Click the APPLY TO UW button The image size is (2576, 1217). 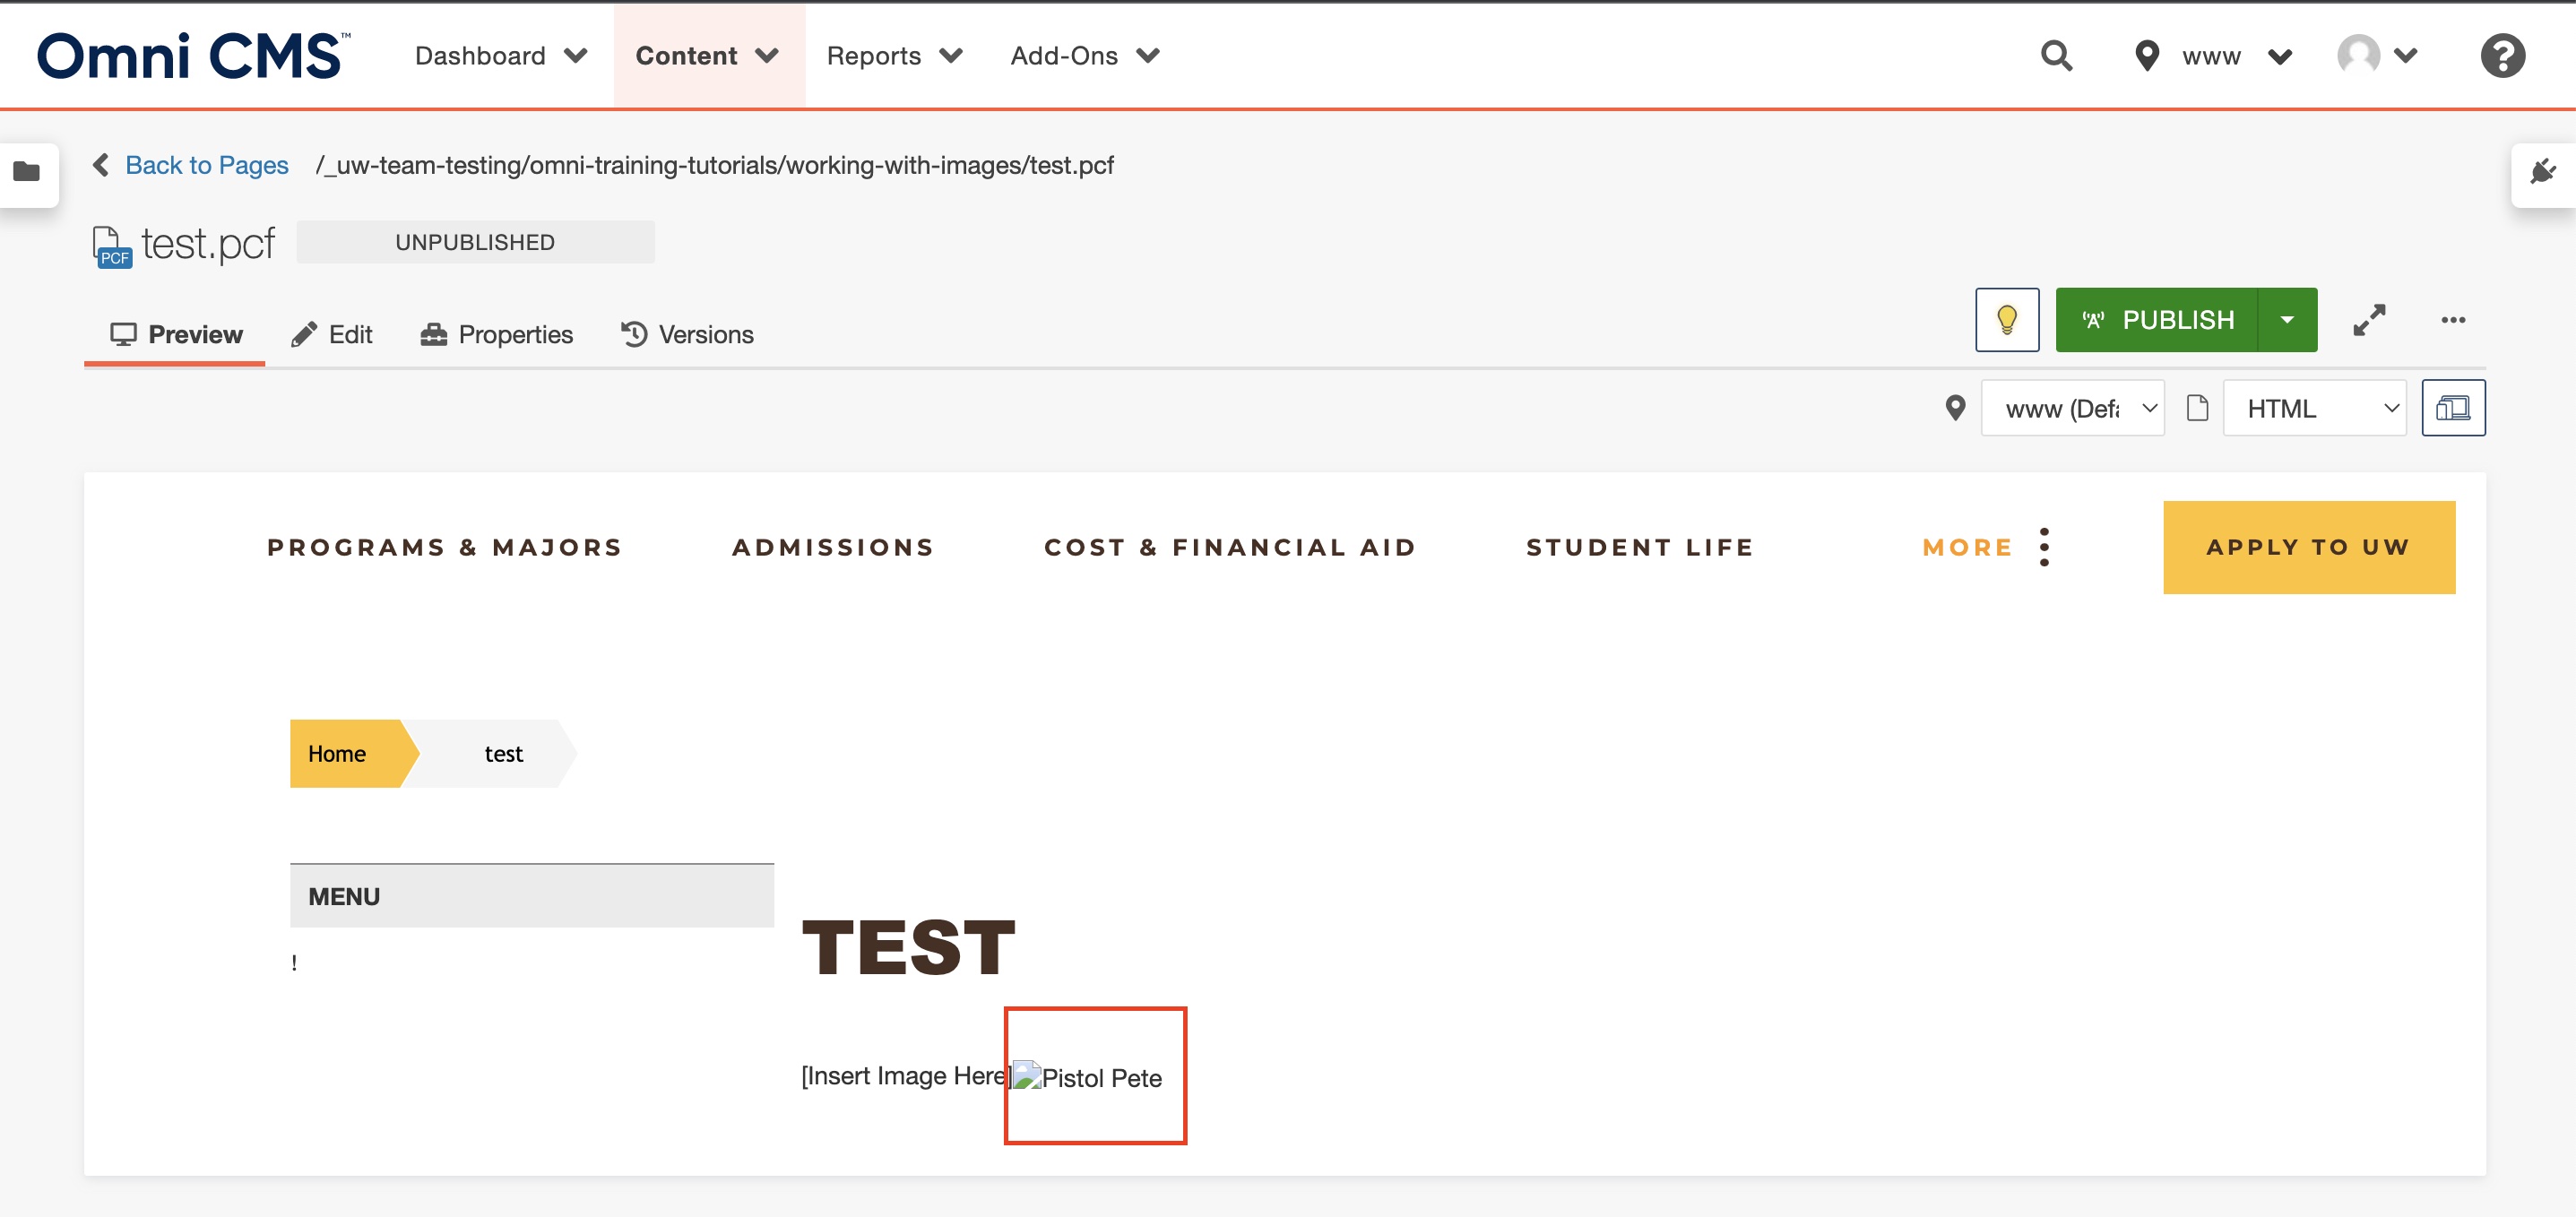click(x=2309, y=547)
